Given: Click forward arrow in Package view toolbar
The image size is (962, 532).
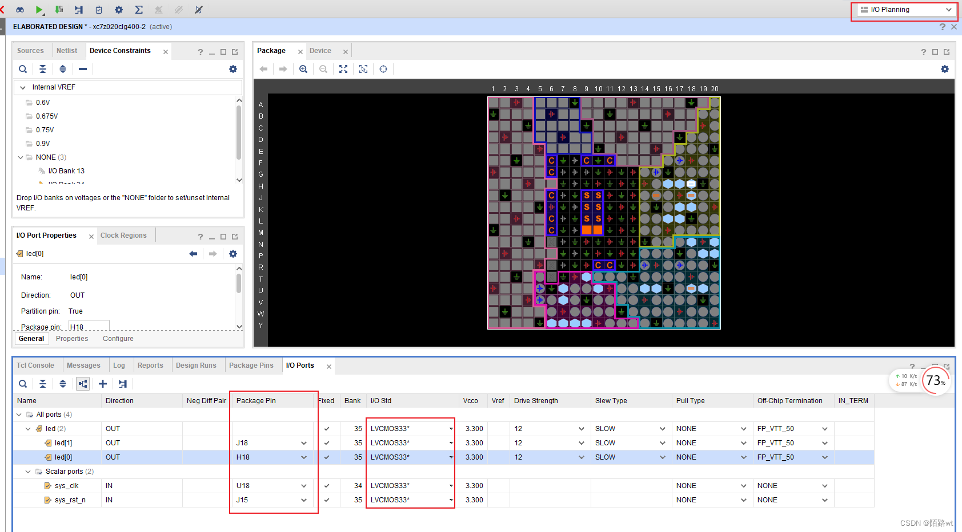Looking at the screenshot, I should click(x=283, y=69).
